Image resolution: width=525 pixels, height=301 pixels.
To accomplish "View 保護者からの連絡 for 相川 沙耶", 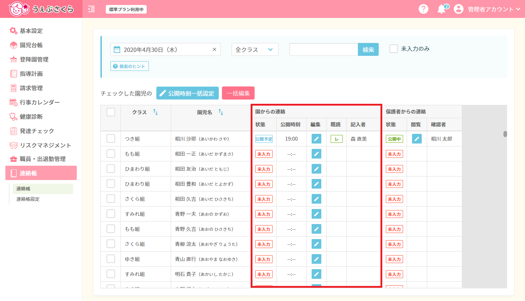I will [x=417, y=139].
